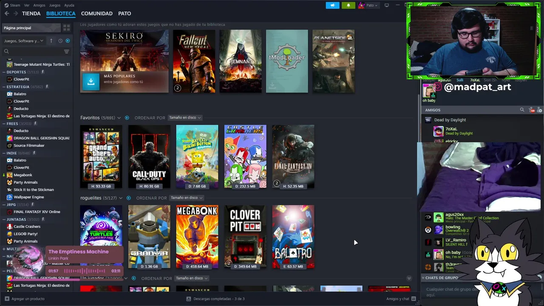Open pending friend invites icon
The width and height of the screenshot is (544, 306).
coord(532,110)
